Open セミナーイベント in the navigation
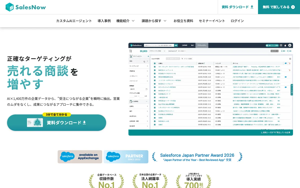Image resolution: width=300 pixels, height=188 pixels. (212, 21)
